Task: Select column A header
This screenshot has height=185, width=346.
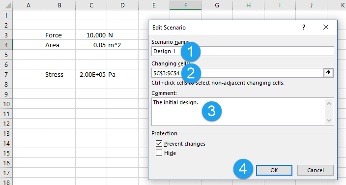Action: [x=28, y=5]
